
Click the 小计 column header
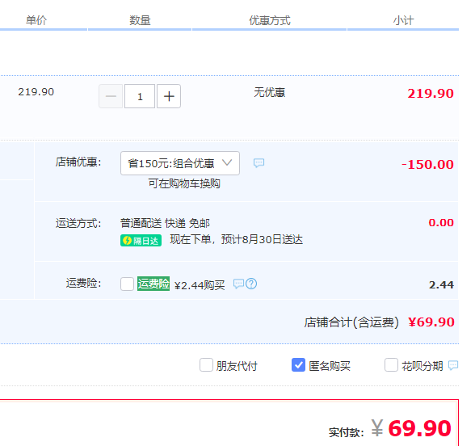tap(403, 20)
